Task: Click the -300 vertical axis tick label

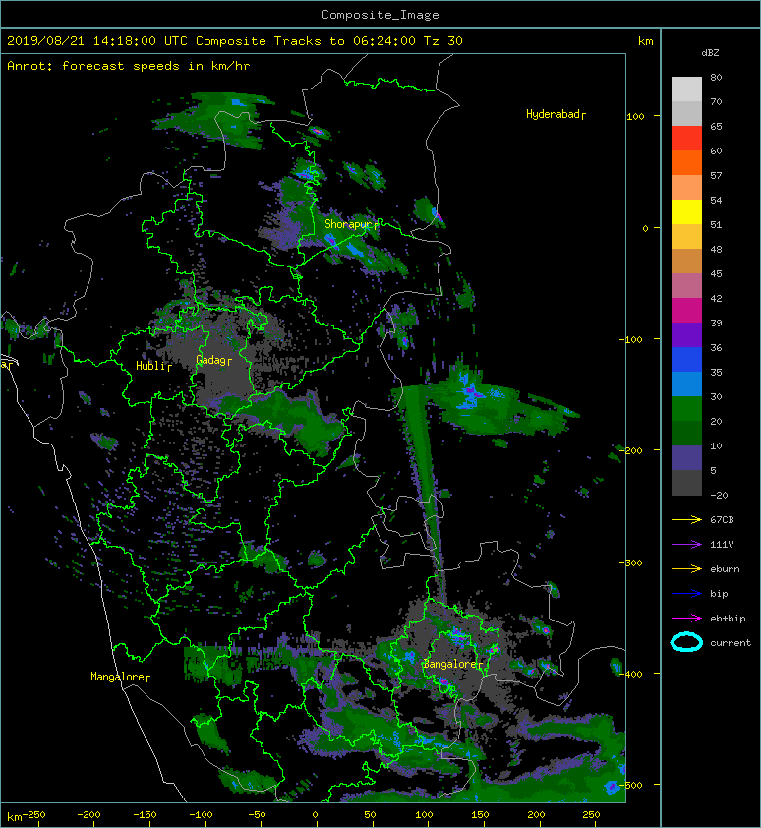Action: pos(630,562)
